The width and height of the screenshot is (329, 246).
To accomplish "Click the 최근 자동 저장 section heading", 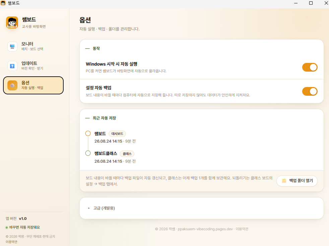I will (x=104, y=118).
